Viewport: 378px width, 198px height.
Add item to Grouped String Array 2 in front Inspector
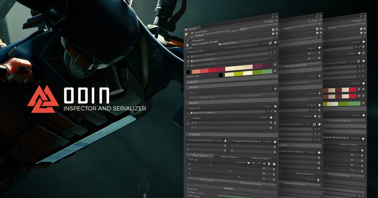[x=275, y=141]
